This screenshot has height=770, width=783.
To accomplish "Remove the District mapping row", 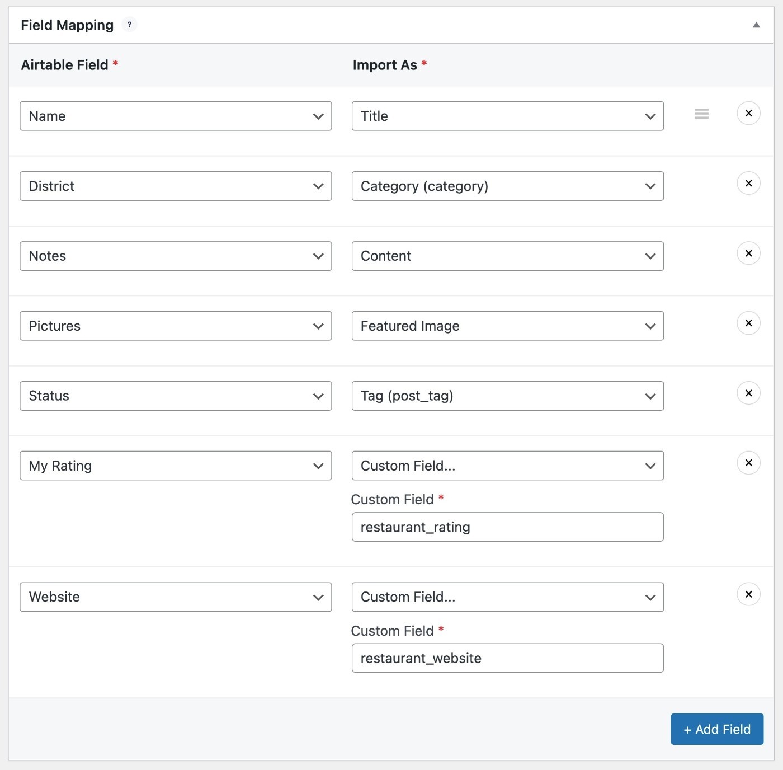I will coord(748,183).
